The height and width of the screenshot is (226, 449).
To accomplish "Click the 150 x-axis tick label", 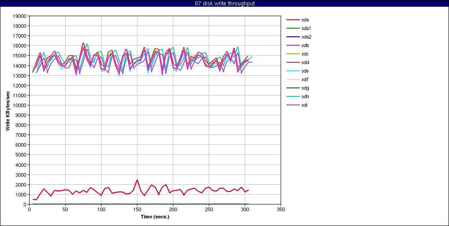I will [x=137, y=209].
